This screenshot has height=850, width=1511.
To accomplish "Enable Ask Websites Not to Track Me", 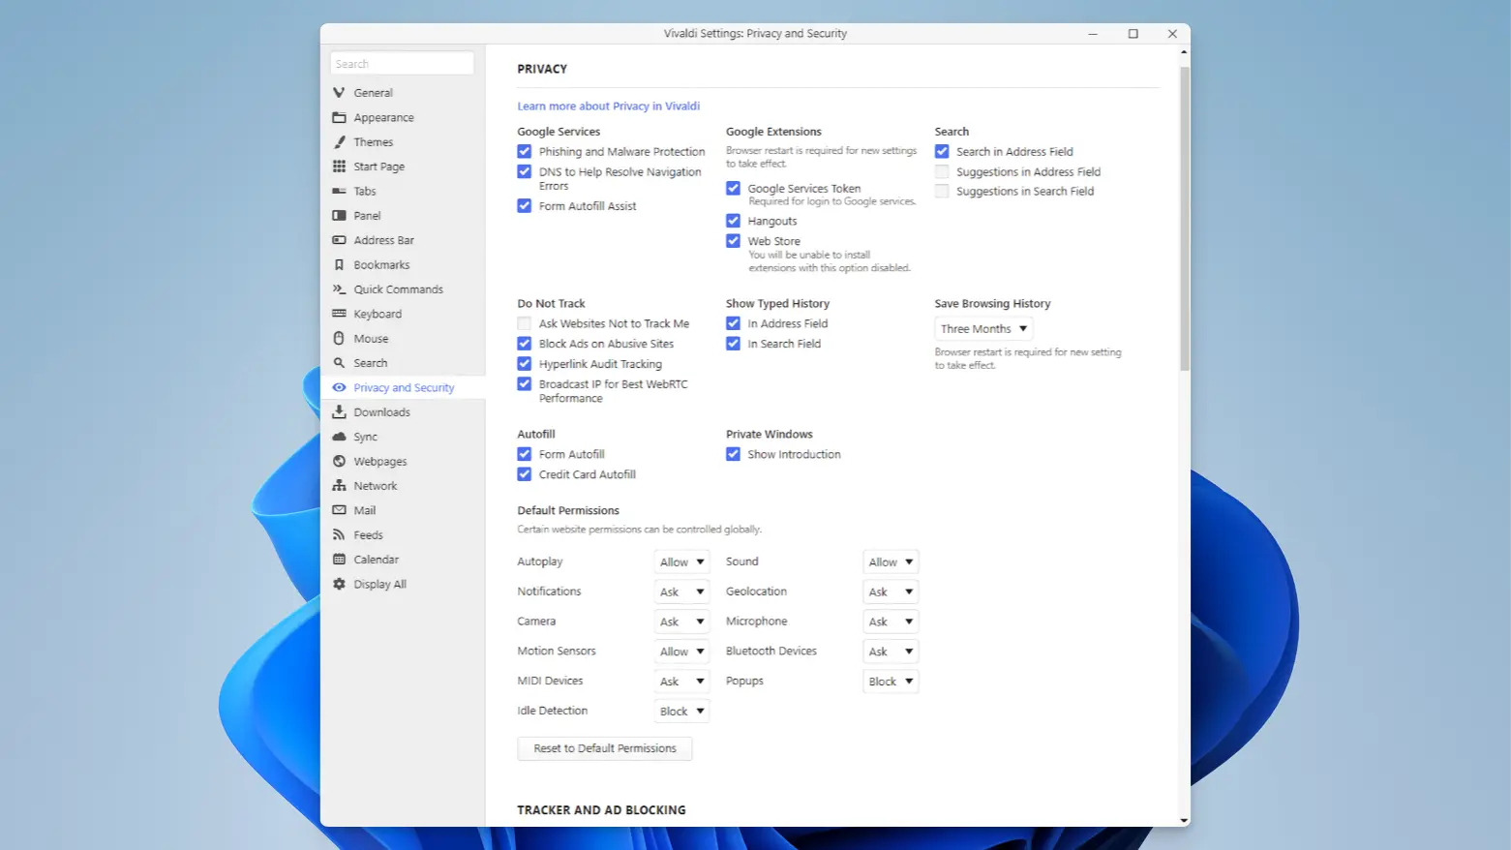I will [x=524, y=323].
